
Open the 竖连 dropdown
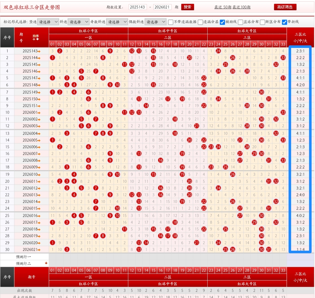(x=48, y=22)
